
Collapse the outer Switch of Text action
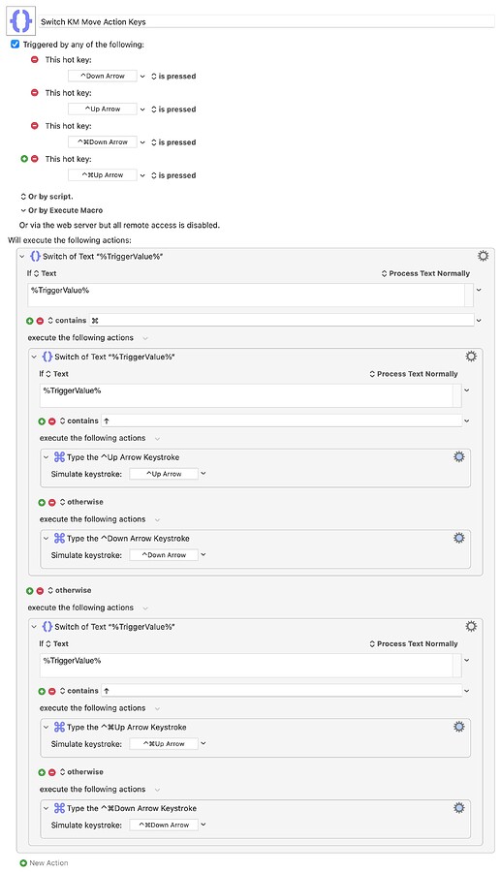(x=22, y=257)
